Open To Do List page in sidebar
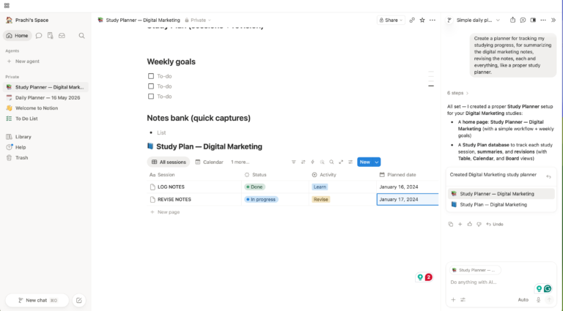 (x=45, y=119)
